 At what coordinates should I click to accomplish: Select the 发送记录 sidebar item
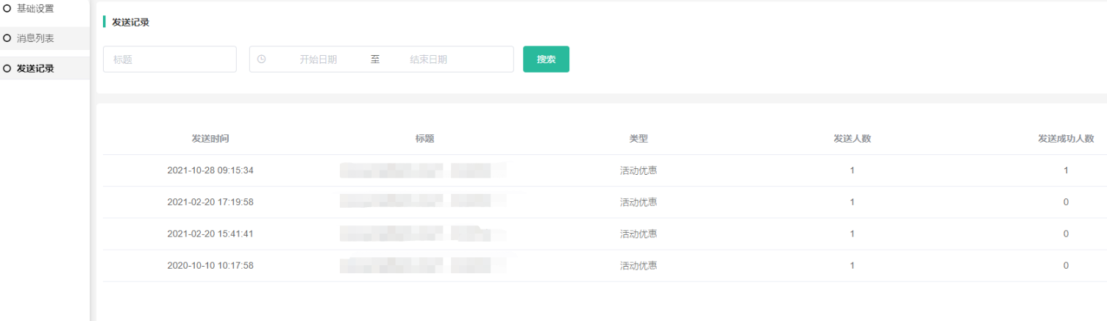35,68
